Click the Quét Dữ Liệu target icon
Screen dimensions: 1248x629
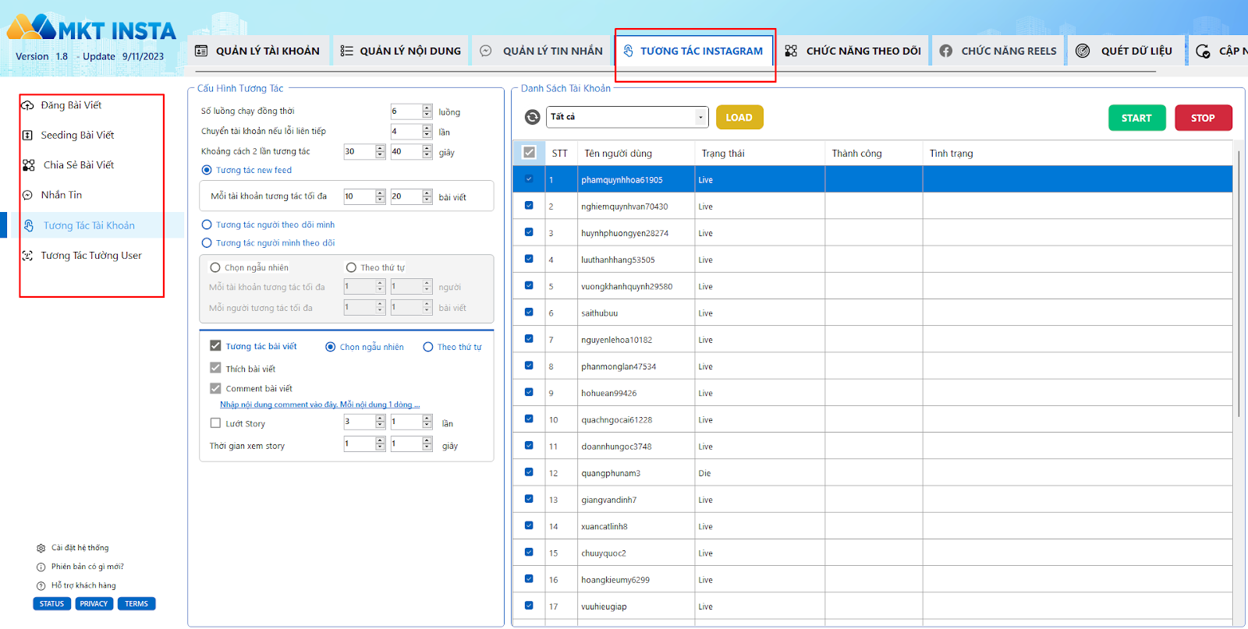pos(1083,51)
